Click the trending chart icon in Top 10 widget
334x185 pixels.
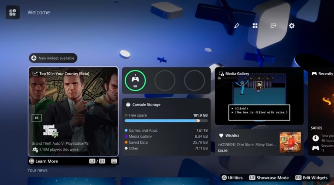(x=35, y=73)
